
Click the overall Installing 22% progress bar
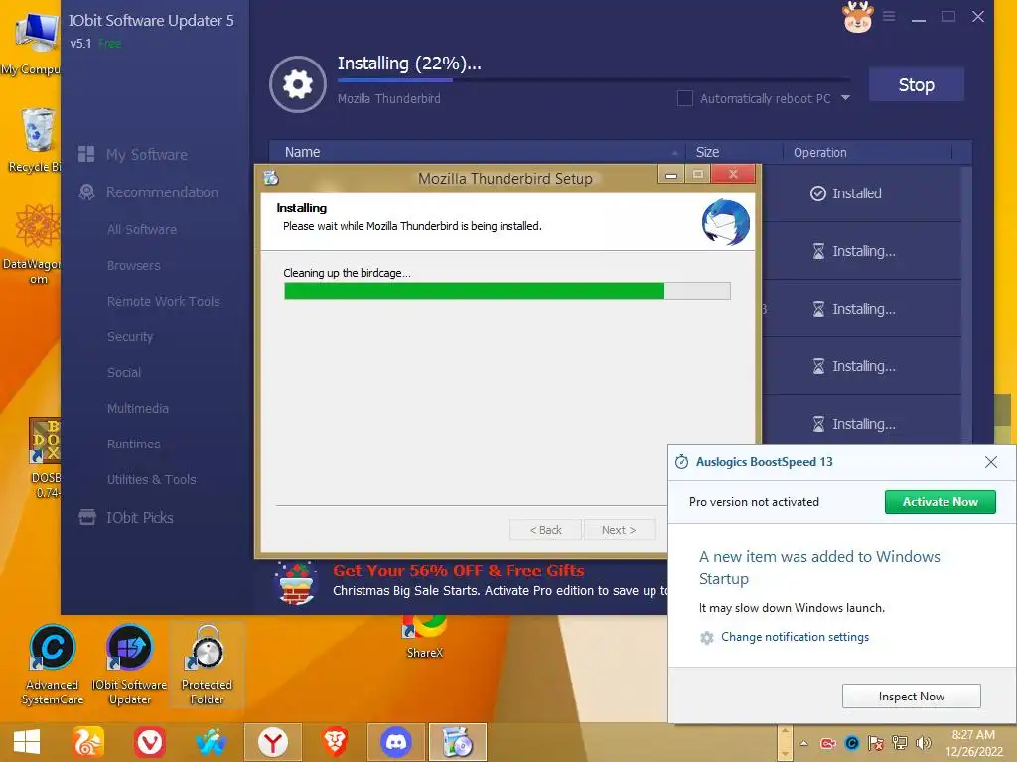pyautogui.click(x=593, y=80)
